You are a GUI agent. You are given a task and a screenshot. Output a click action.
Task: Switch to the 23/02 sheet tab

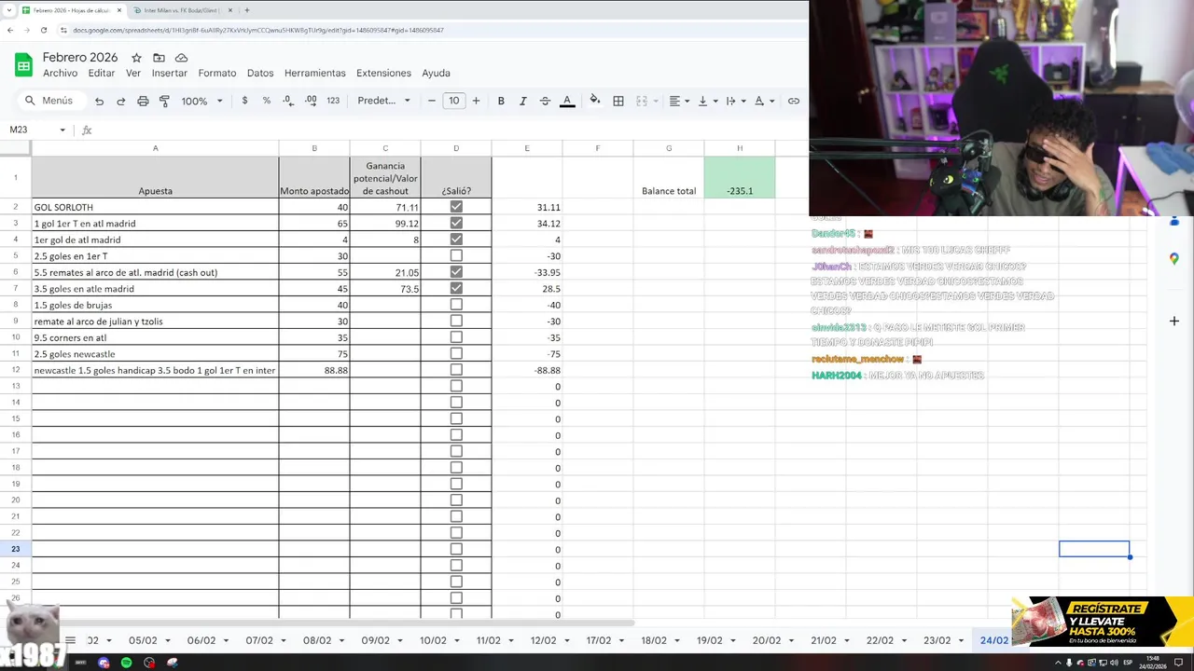pos(937,640)
